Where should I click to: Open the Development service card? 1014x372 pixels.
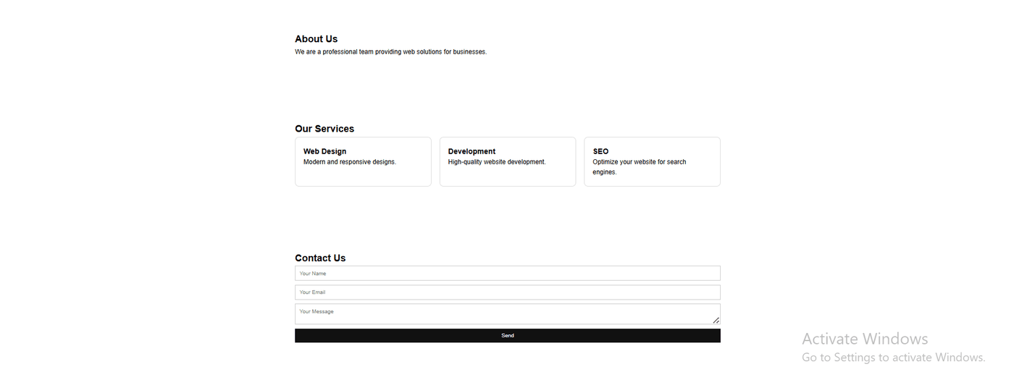click(508, 161)
